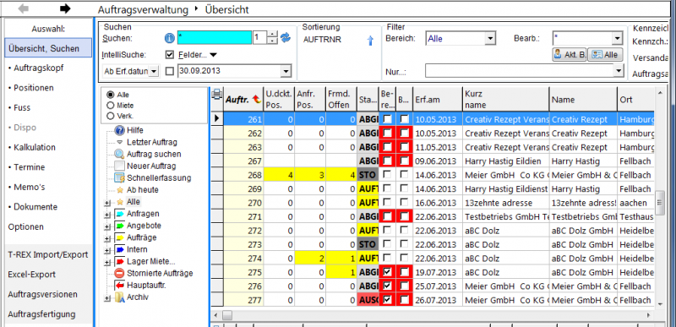Expand the Angebote tree node
Image resolution: width=676 pixels, height=327 pixels.
(108, 226)
